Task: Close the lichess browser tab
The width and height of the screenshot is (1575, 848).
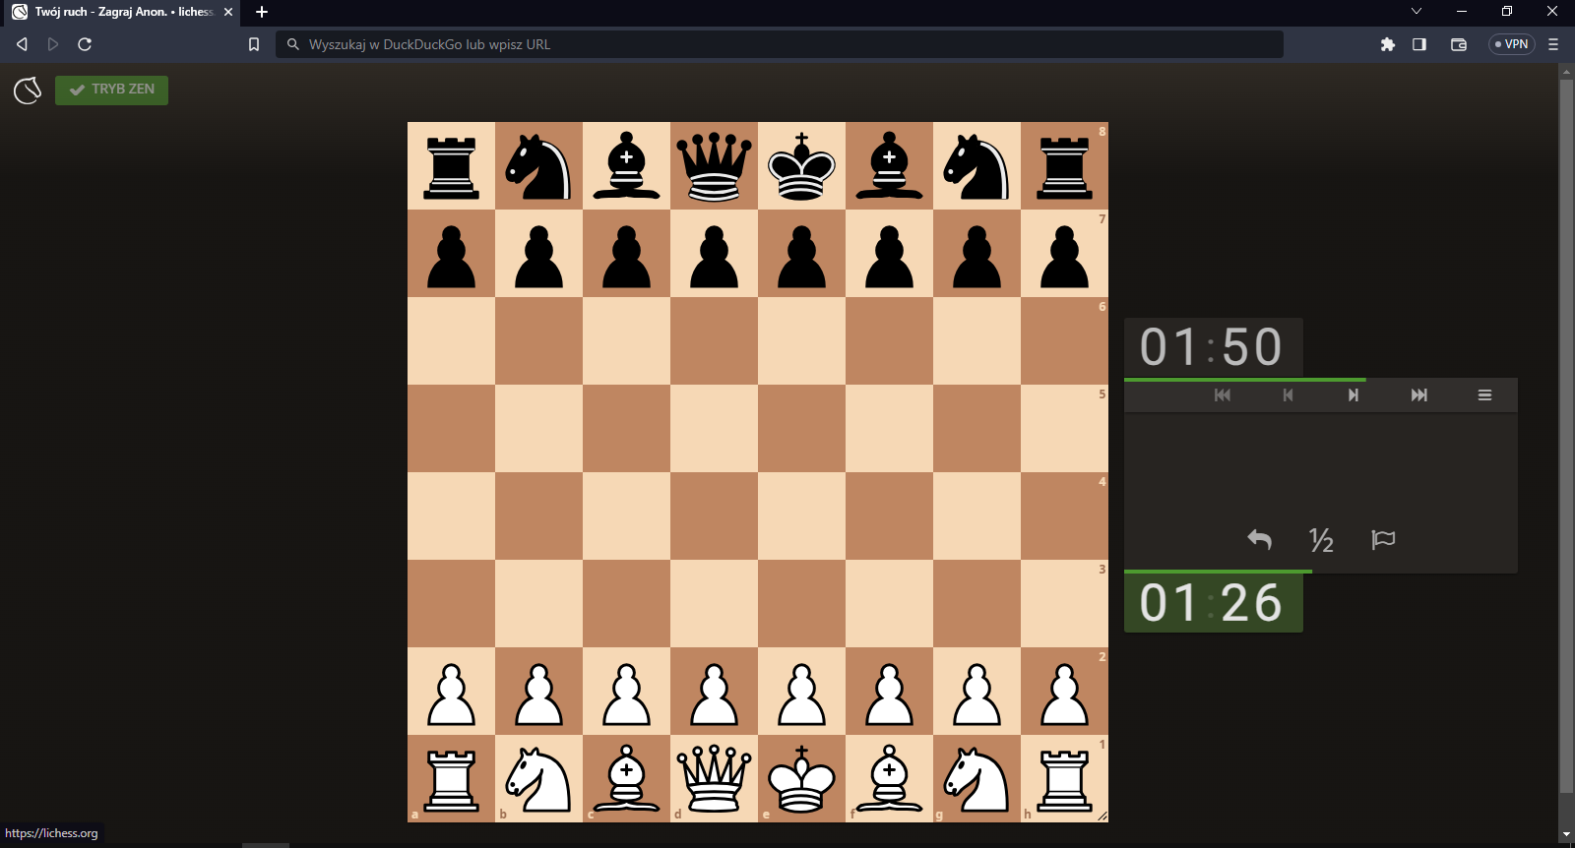Action: 228,12
